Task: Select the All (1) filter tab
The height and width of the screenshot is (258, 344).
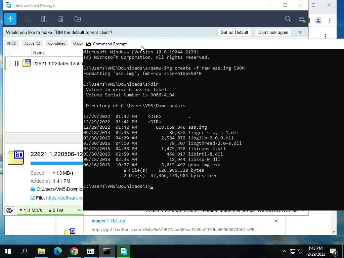Action: (x=12, y=43)
